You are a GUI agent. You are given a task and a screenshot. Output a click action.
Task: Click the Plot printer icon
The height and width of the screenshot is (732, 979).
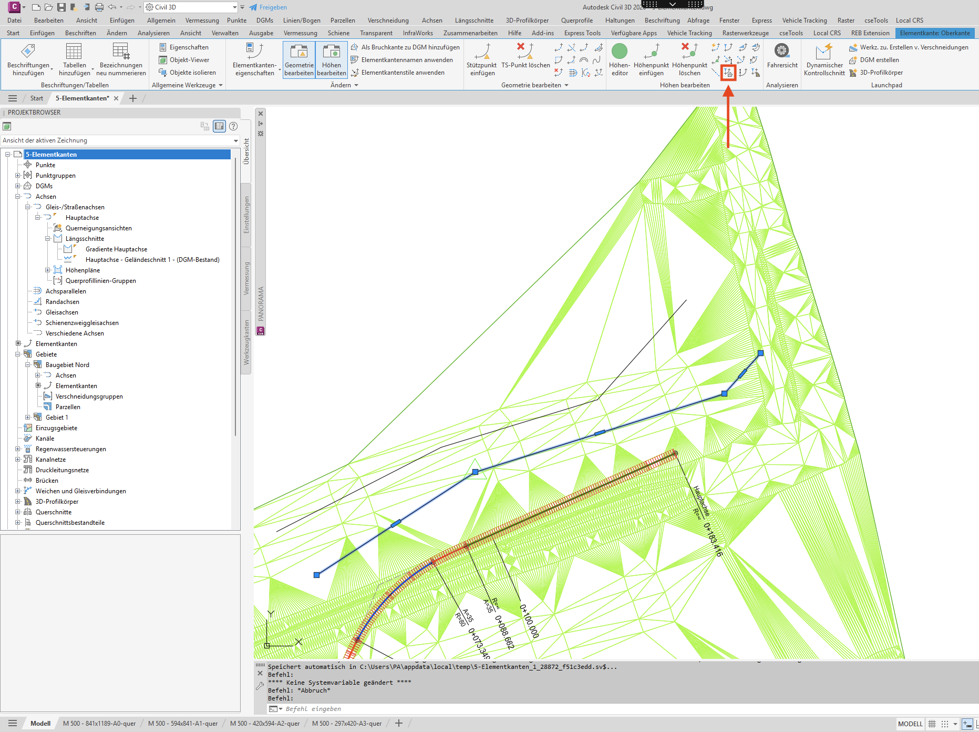[99, 7]
